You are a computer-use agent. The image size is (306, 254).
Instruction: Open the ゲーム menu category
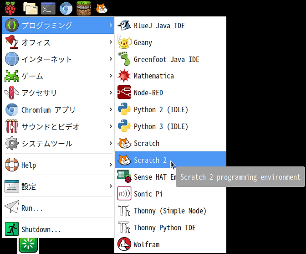click(x=58, y=76)
